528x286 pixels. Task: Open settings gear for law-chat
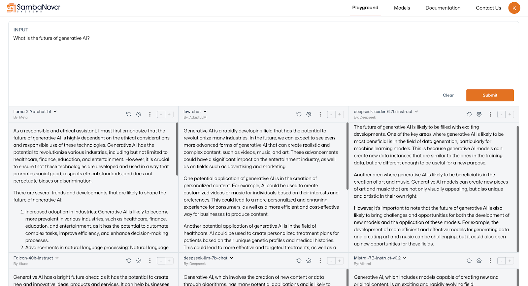point(309,114)
